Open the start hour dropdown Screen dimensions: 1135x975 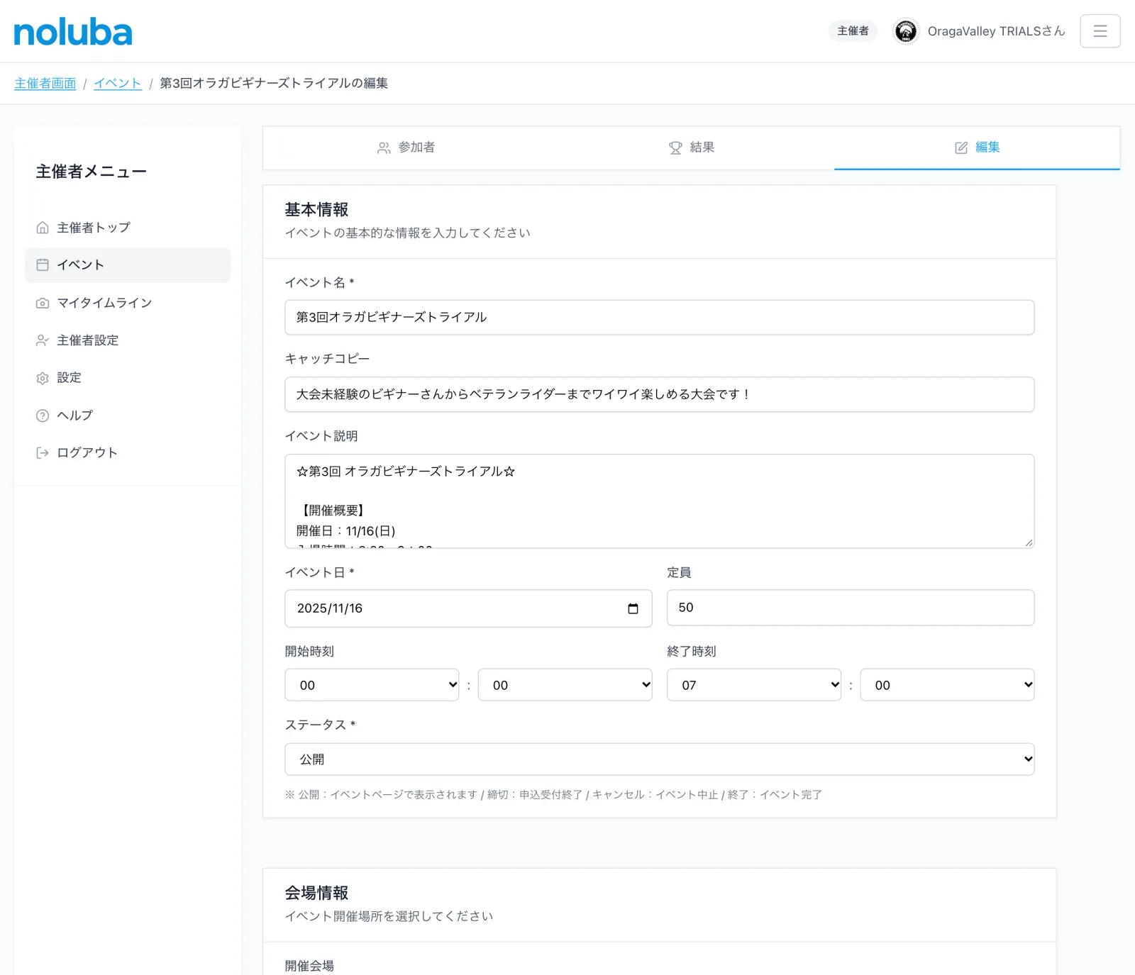click(372, 685)
